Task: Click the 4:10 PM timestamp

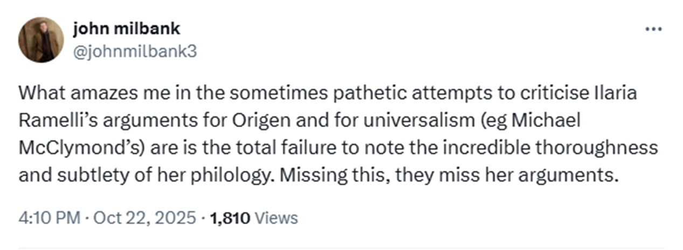Action: 49,218
